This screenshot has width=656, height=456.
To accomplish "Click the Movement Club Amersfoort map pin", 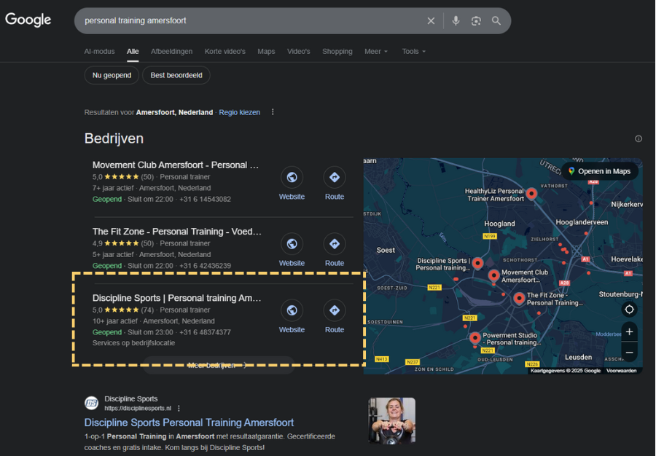I will click(x=493, y=275).
